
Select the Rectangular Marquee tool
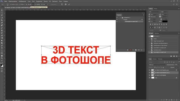[2, 13]
